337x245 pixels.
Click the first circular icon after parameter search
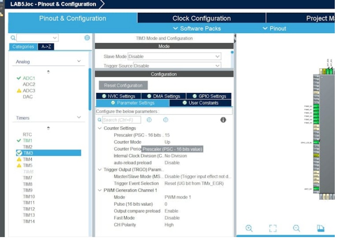(x=149, y=120)
